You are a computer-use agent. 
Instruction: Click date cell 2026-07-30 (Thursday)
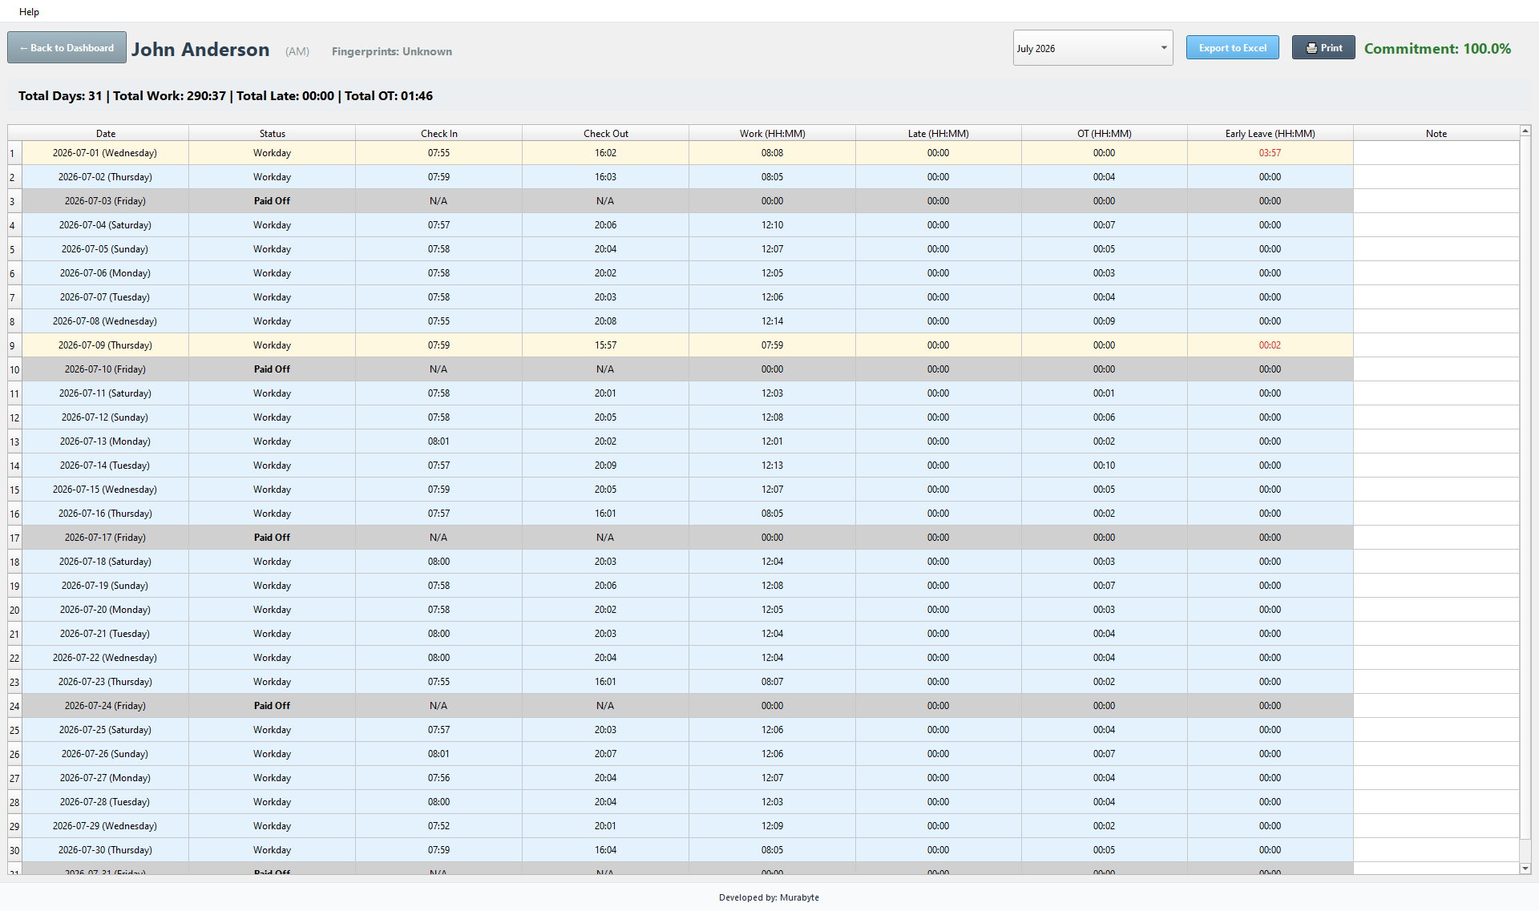[105, 850]
